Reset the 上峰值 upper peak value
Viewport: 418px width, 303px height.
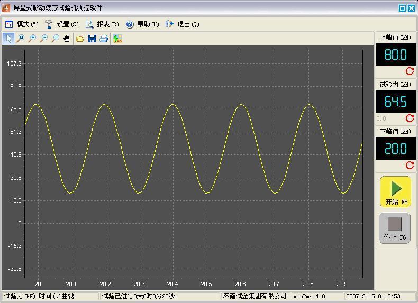(x=410, y=71)
